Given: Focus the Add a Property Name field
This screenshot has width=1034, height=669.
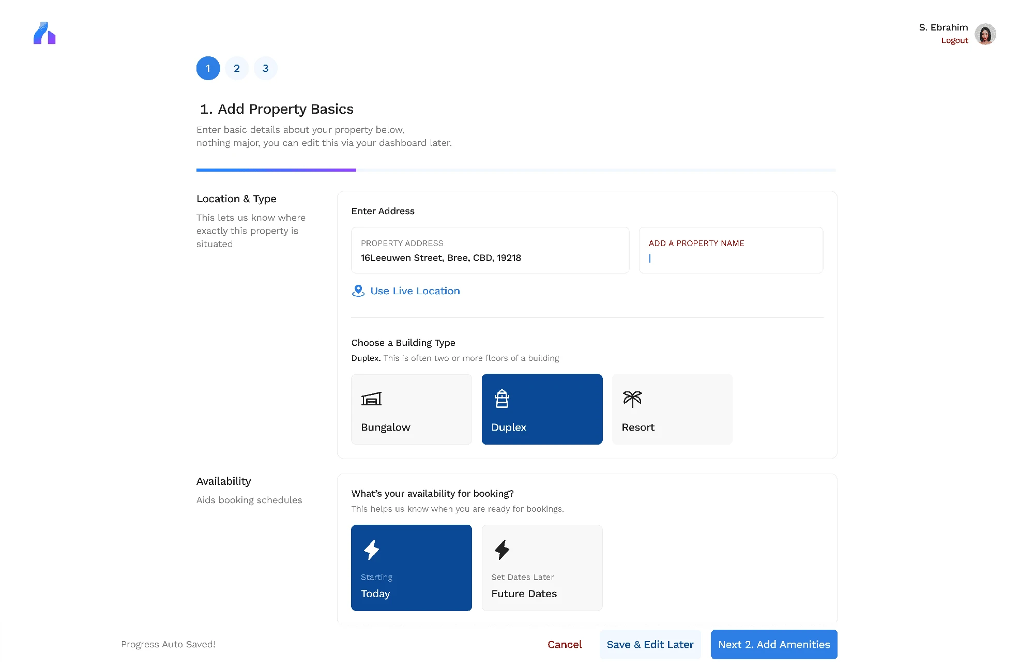Looking at the screenshot, I should point(731,250).
